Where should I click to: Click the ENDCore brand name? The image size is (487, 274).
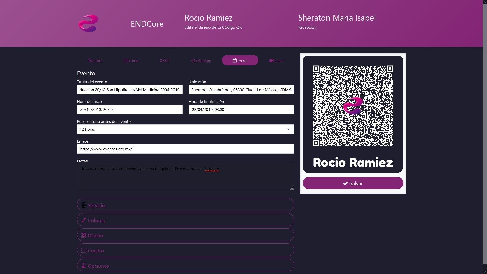(147, 24)
